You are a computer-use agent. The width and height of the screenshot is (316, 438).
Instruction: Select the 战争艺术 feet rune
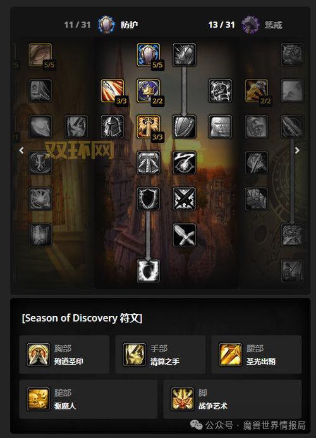pos(233,399)
